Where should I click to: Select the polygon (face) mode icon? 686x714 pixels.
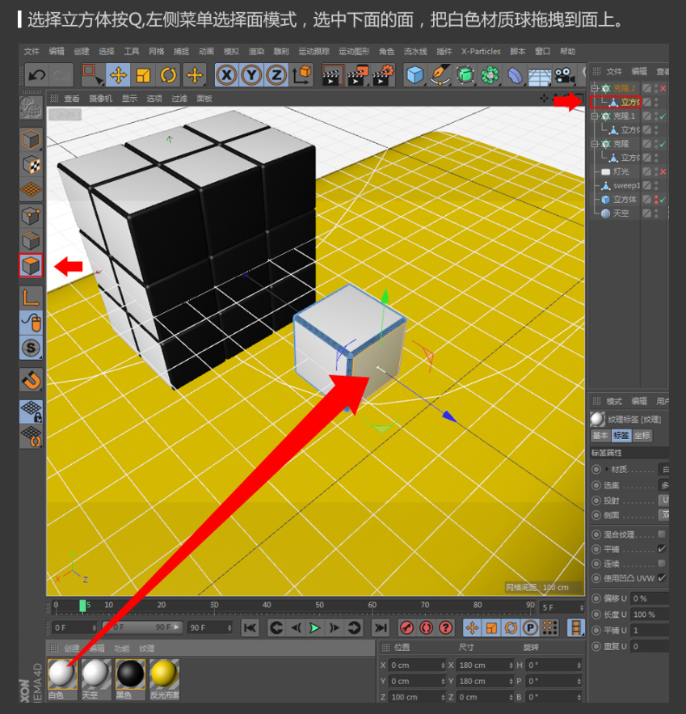point(31,266)
